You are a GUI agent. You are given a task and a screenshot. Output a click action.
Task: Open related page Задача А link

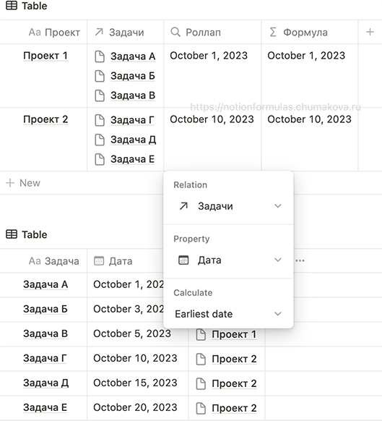(x=133, y=56)
